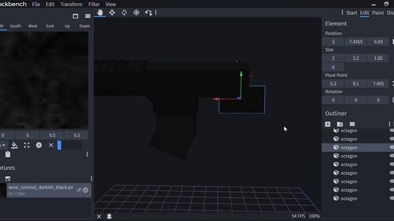Click the 54 FPS readout
Screen dimensions: 394x221
pyautogui.click(x=298, y=216)
